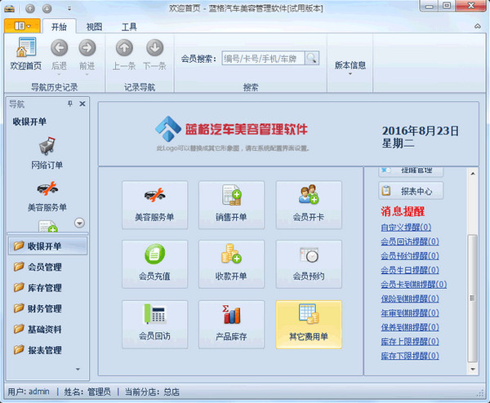490x403 pixels.
Task: Open the 销售开单 tile
Action: pyautogui.click(x=231, y=205)
